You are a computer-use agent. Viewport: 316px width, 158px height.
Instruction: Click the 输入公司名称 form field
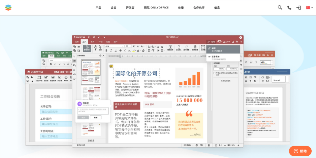[56, 112]
